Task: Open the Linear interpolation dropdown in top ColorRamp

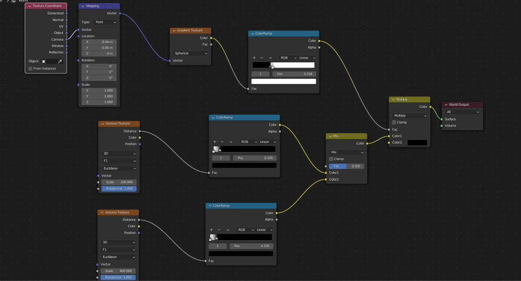Action: pos(307,58)
